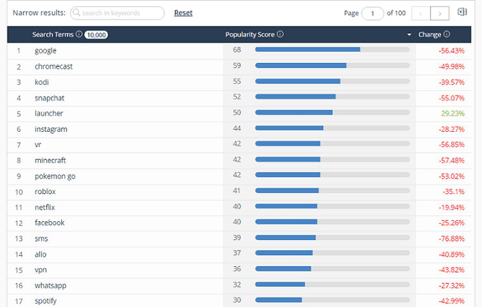Focus the search in keywords field

118,13
